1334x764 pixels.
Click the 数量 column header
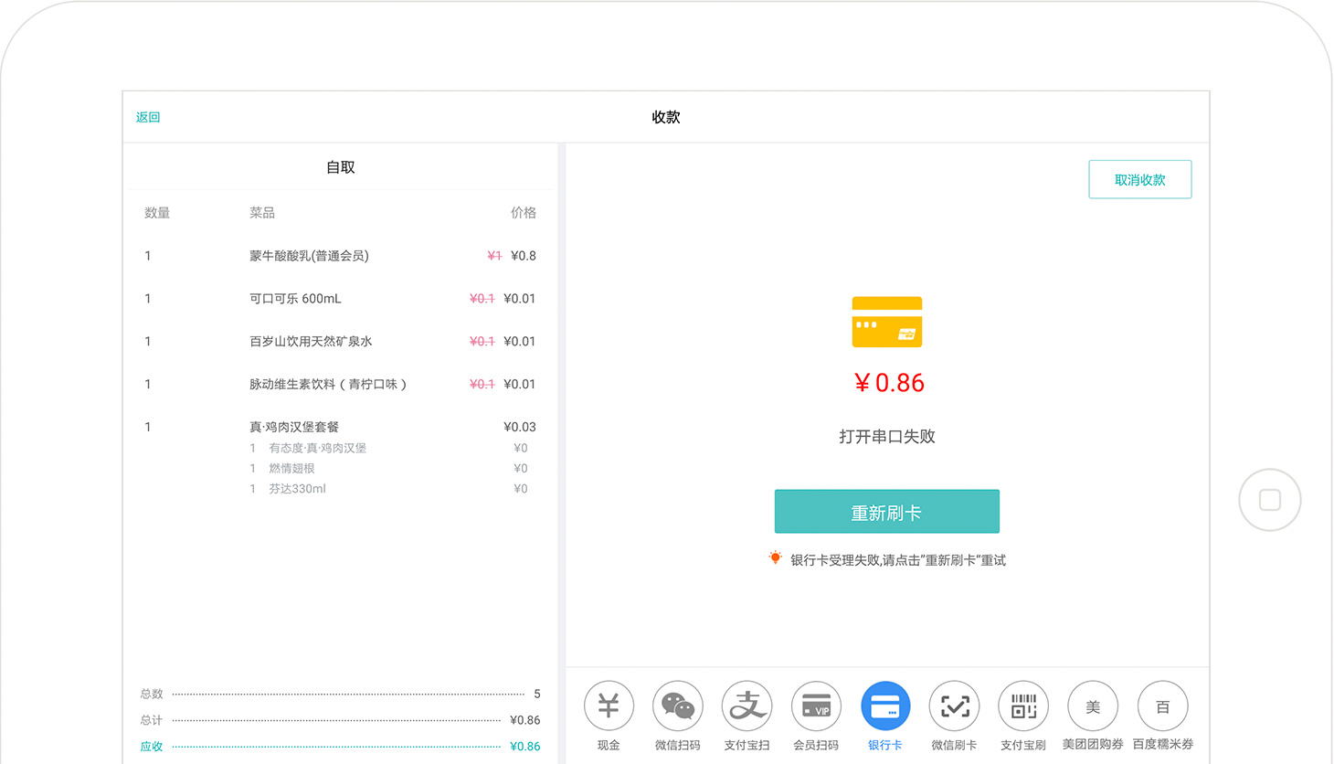(157, 213)
